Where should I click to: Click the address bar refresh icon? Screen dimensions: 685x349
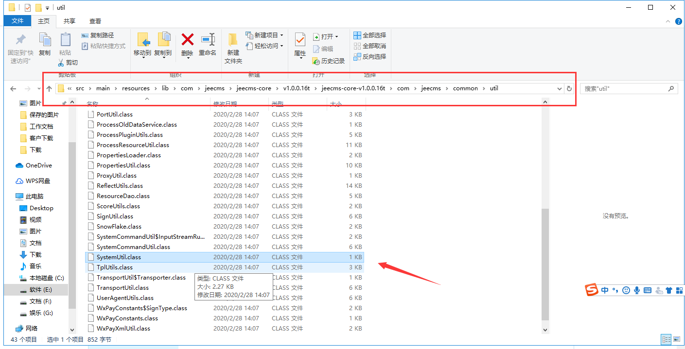click(x=569, y=88)
